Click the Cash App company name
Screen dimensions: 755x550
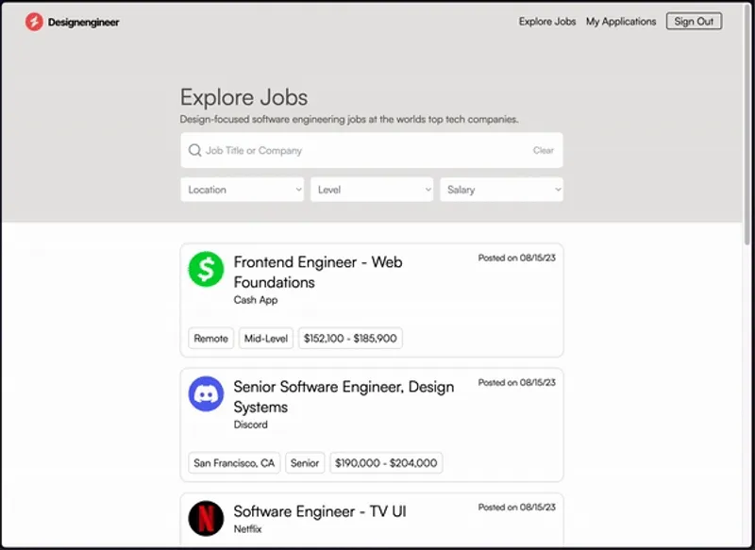256,300
